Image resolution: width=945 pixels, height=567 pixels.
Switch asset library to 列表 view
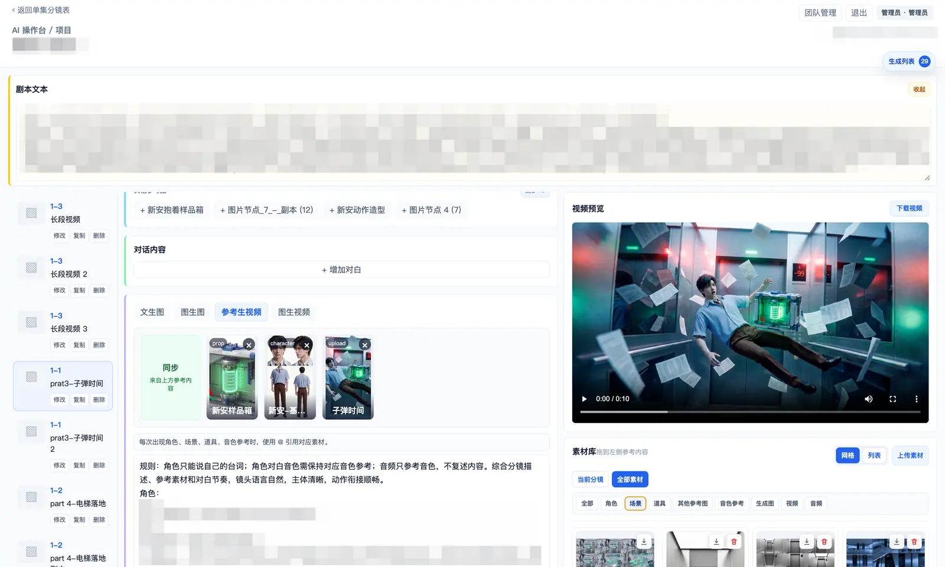(x=874, y=455)
